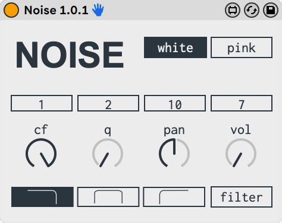Viewport: 282px width, 223px height.
Task: Click the cf label above the knob
Action: click(x=41, y=129)
